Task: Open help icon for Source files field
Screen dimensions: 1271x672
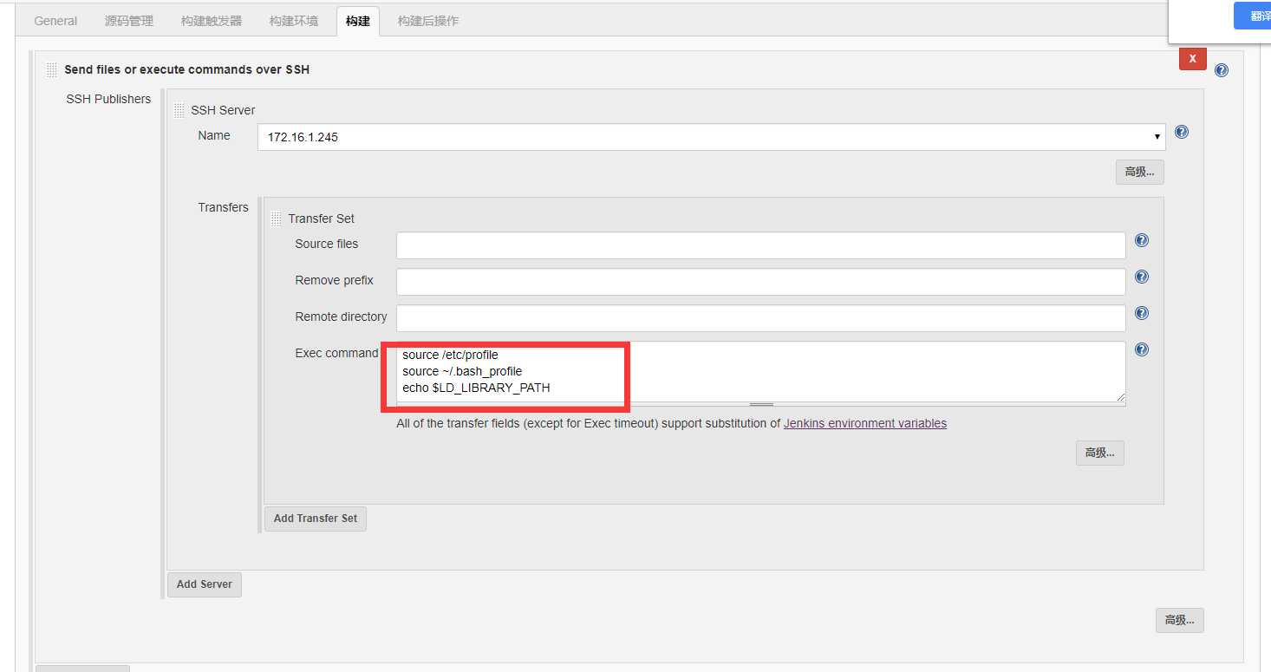Action: click(1142, 240)
